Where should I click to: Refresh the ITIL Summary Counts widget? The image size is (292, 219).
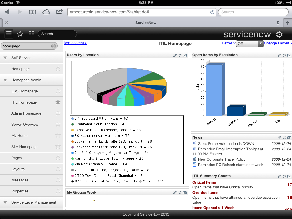(x=284, y=176)
